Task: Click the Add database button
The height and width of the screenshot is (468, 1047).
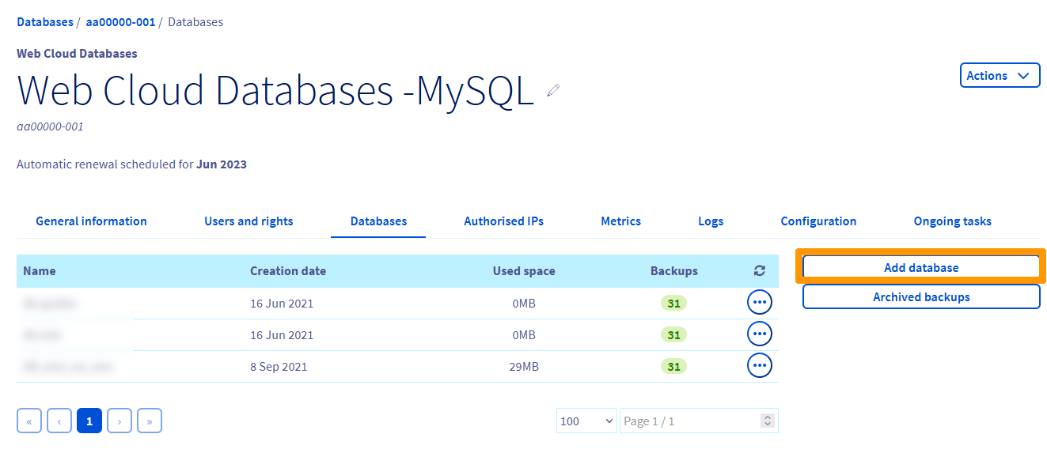Action: click(920, 267)
